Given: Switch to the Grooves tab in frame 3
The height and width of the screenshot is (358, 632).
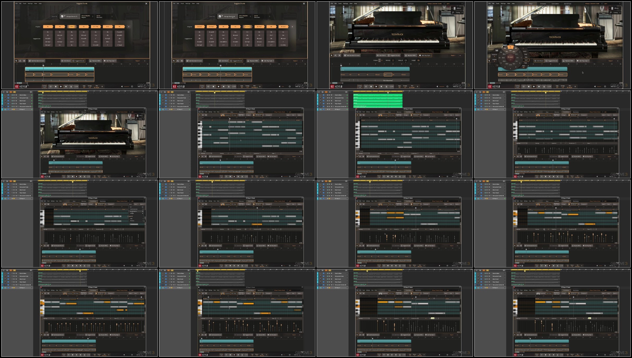Looking at the screenshot, I should (385, 4).
